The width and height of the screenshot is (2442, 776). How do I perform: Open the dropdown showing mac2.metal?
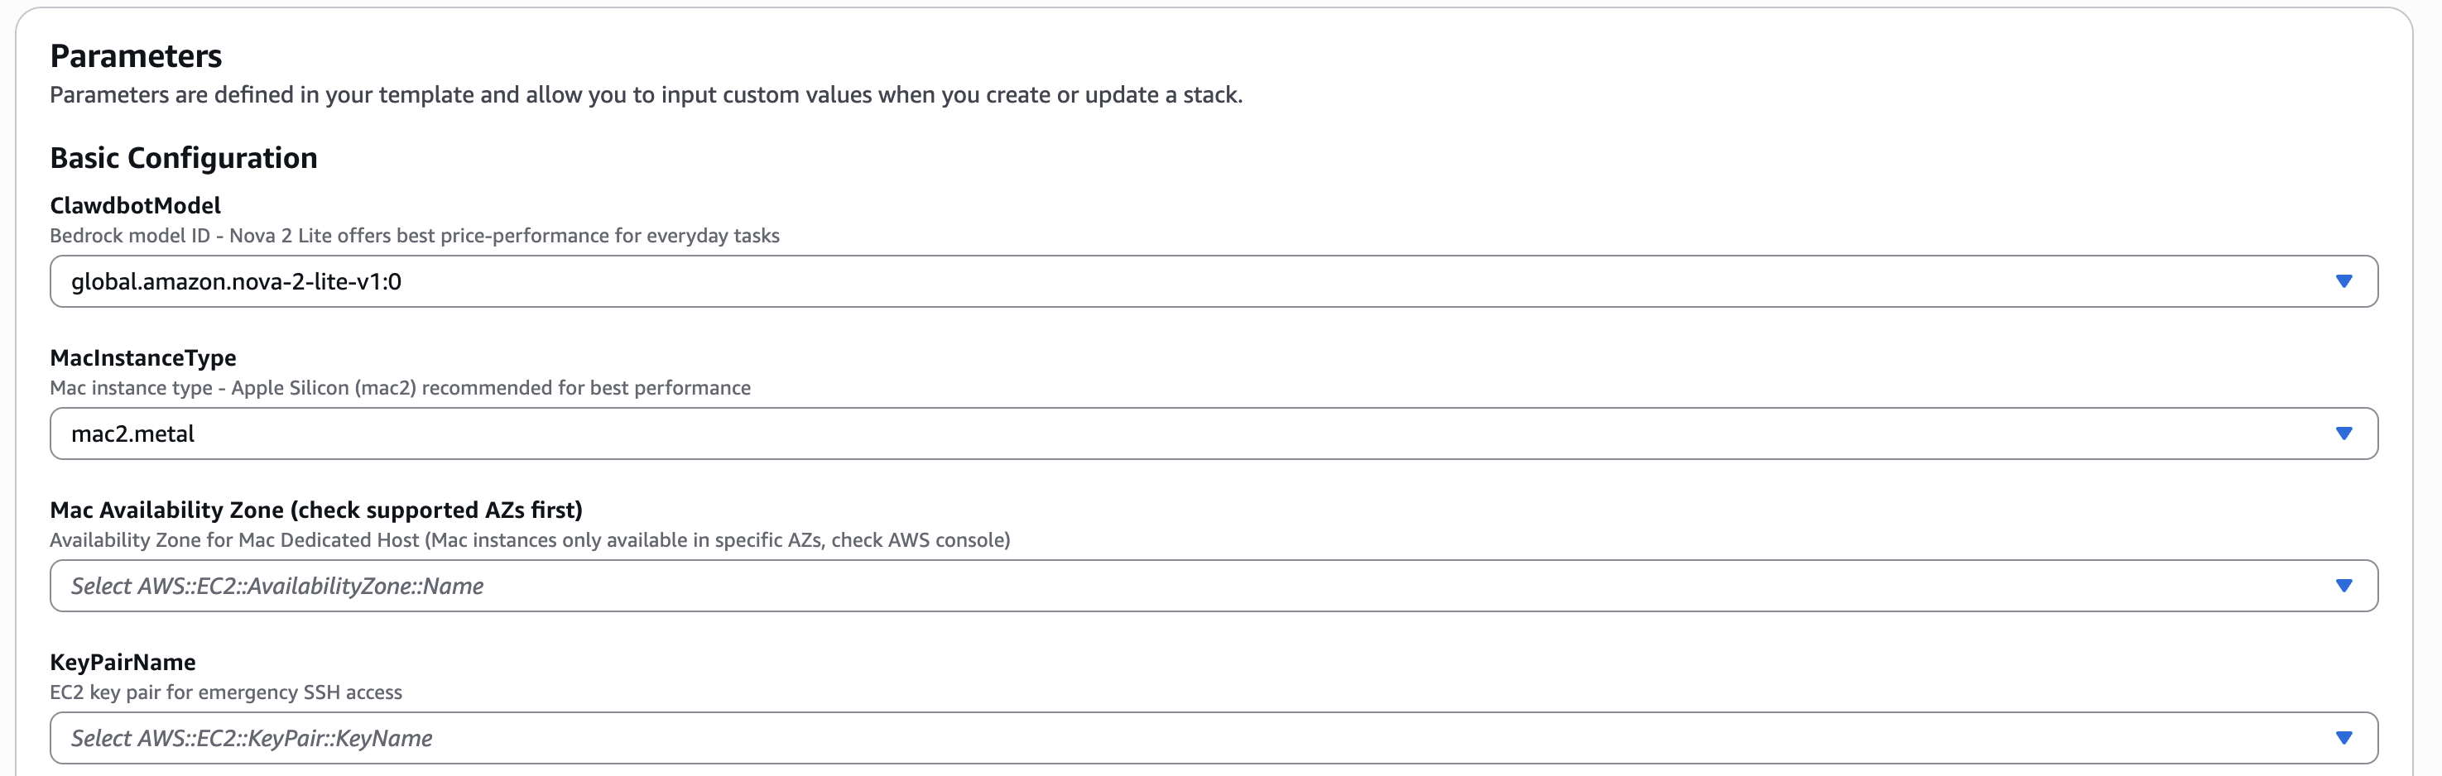point(1137,434)
